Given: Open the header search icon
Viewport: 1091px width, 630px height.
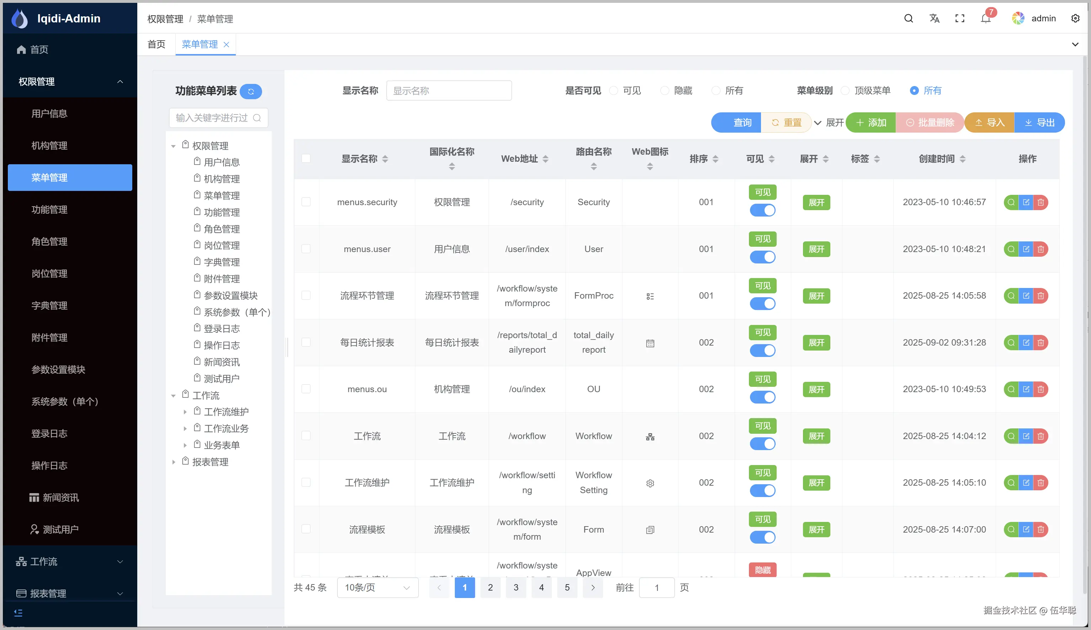Looking at the screenshot, I should [908, 18].
